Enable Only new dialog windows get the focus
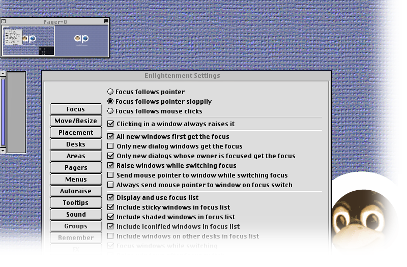407x267 pixels. (110, 146)
